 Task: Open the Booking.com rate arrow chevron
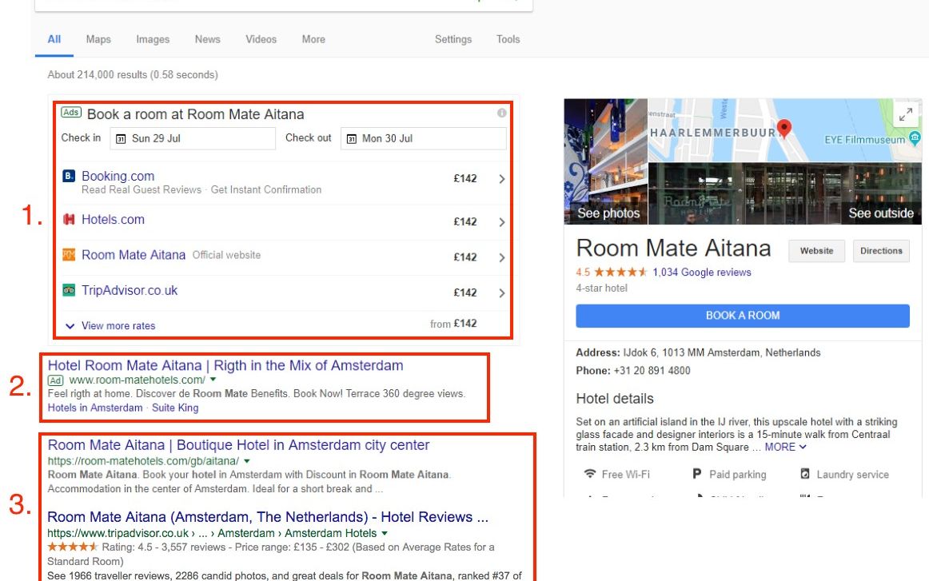tap(502, 179)
